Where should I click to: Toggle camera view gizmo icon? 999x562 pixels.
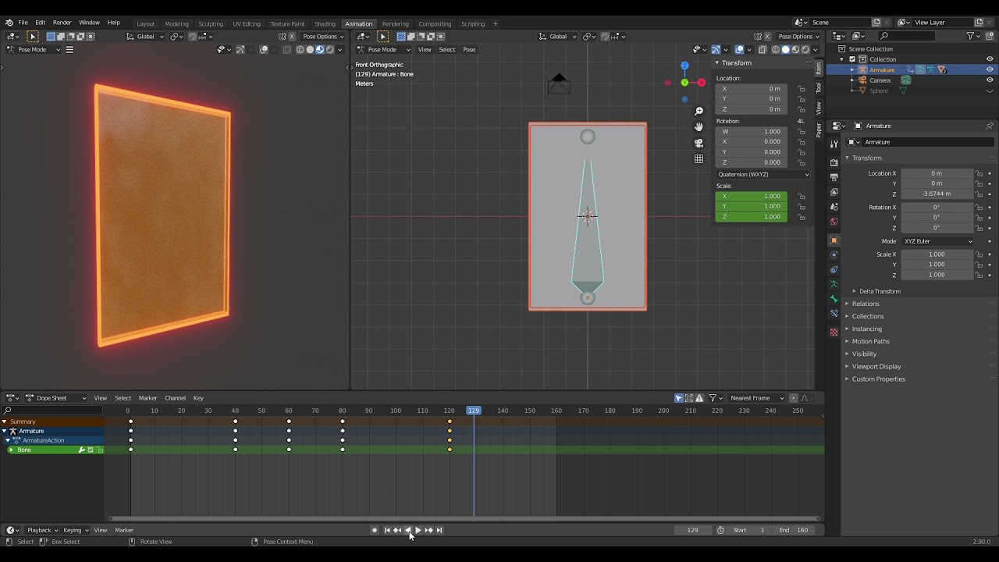click(x=699, y=143)
